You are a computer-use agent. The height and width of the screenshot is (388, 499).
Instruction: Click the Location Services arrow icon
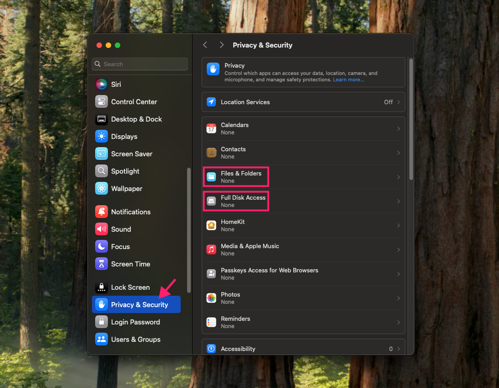pyautogui.click(x=211, y=102)
